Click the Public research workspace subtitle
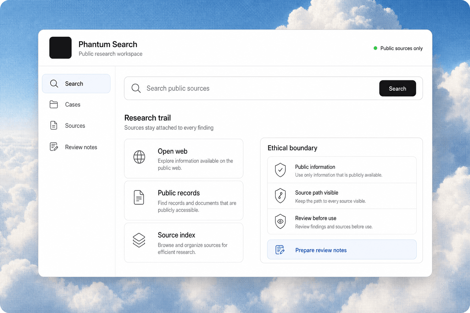Screen dimensions: 470x313 (110, 54)
